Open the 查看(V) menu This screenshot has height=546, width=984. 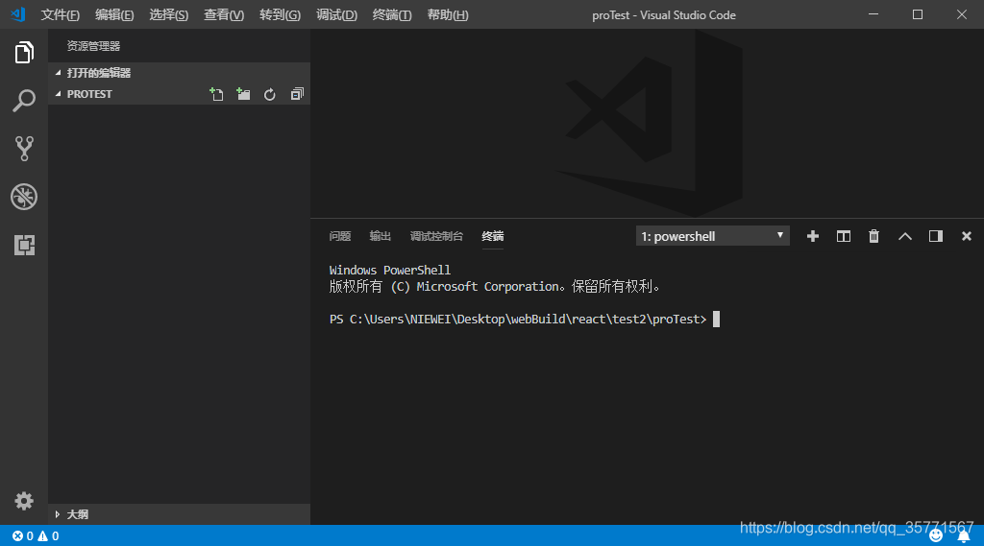point(224,15)
